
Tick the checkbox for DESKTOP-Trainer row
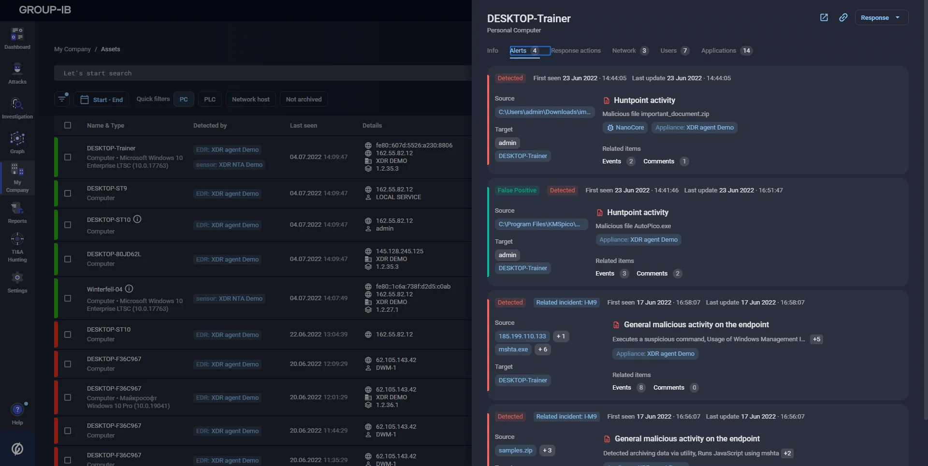pos(68,157)
